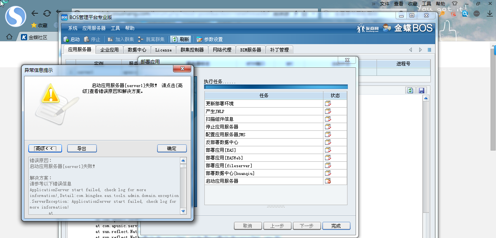Click the 上一步 button
Screen dimensions: 496x238
(x=277, y=226)
